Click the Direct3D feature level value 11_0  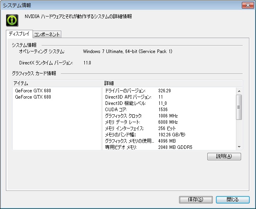pos(163,103)
